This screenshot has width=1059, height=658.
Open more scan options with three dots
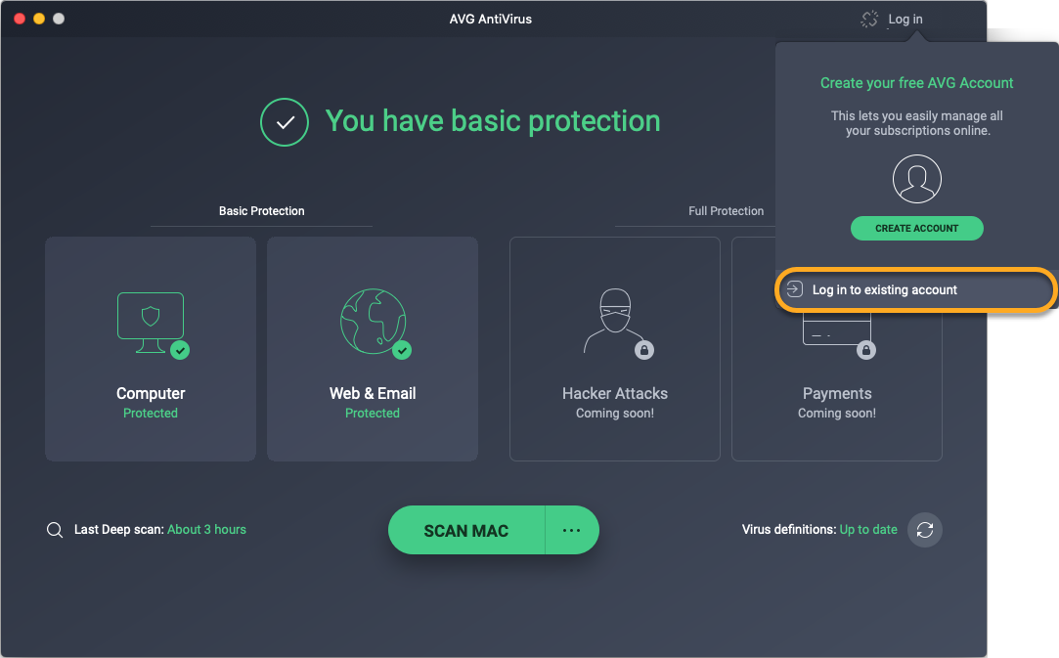coord(571,530)
